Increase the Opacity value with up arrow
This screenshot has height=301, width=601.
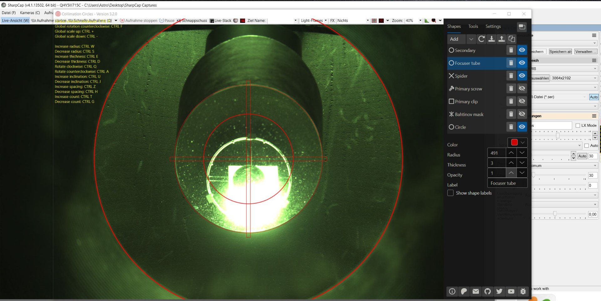point(511,173)
